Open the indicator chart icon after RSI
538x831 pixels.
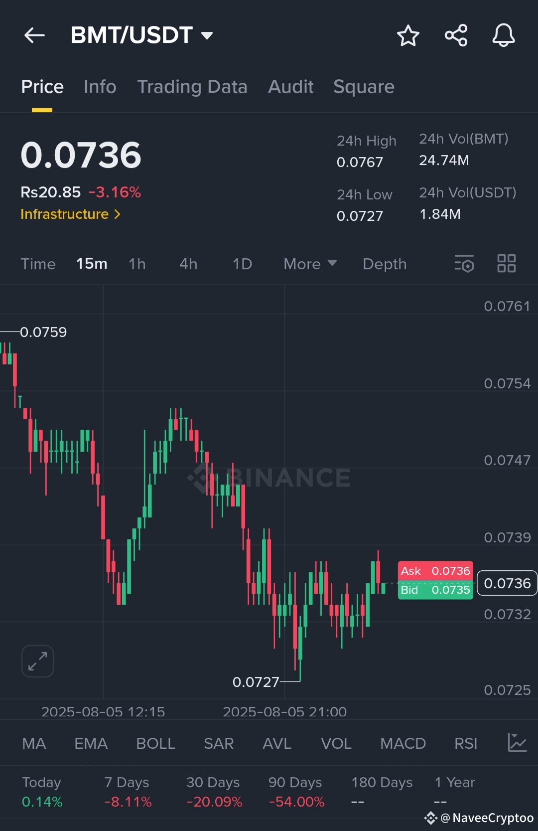coord(517,743)
